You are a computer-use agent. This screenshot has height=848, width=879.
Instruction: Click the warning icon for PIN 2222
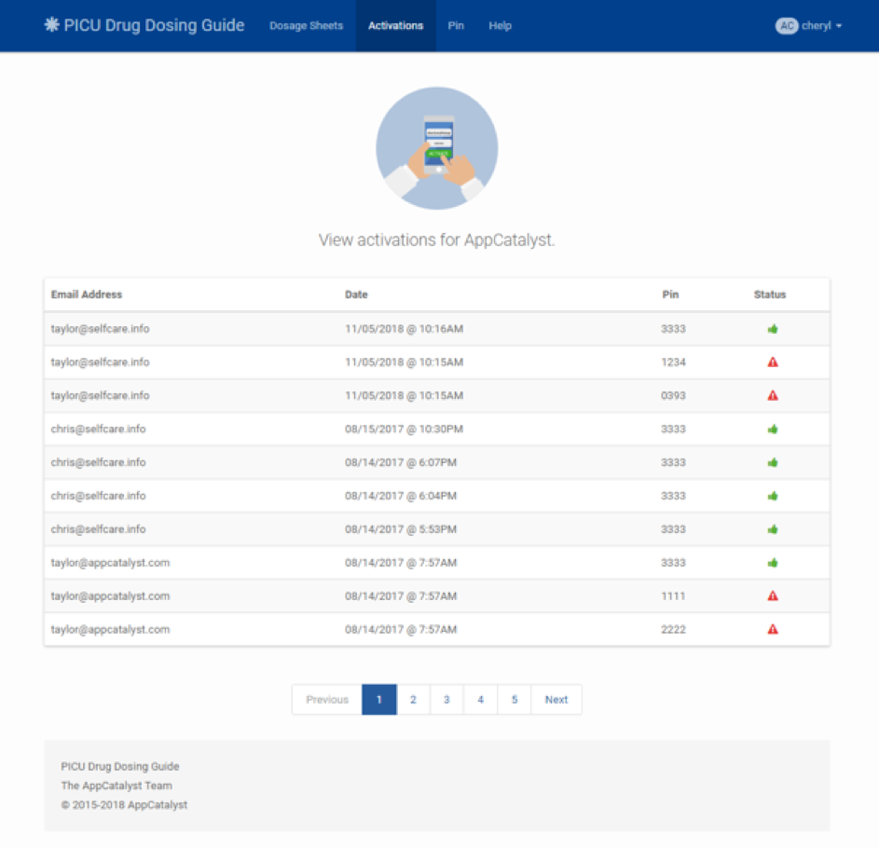773,629
